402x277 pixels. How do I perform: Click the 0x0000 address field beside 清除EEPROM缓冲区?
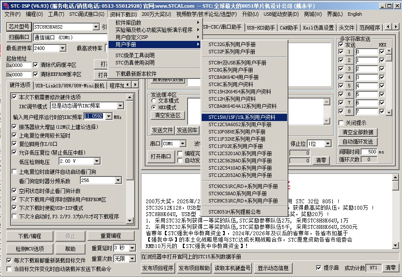click(x=19, y=75)
